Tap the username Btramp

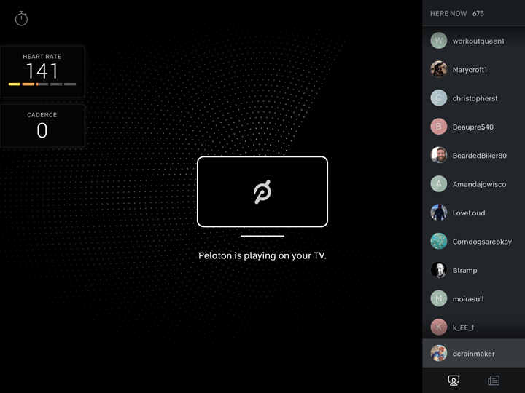pyautogui.click(x=464, y=270)
